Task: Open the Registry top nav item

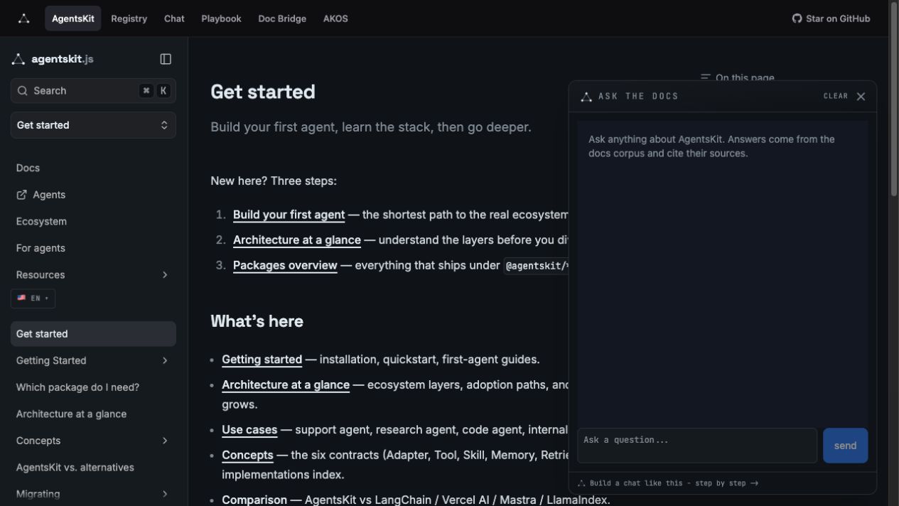Action: [x=129, y=18]
